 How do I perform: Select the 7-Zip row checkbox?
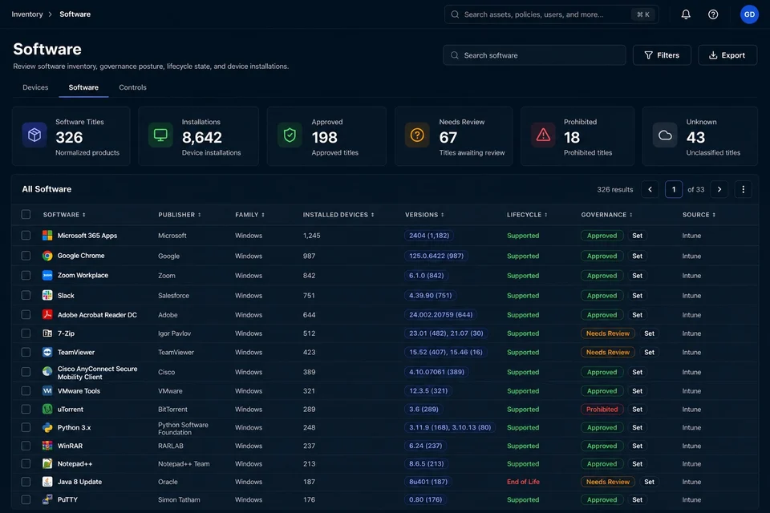coord(26,333)
